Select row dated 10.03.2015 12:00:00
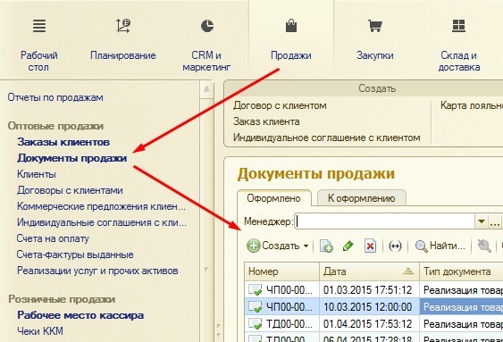503x342 pixels. point(373,307)
